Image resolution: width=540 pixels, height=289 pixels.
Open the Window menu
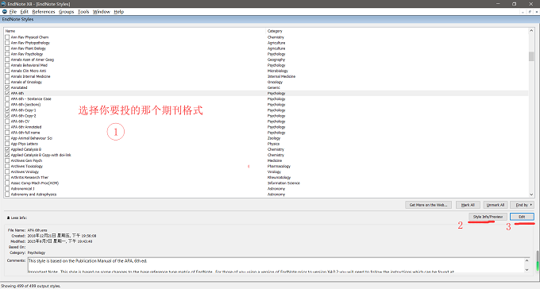click(102, 12)
